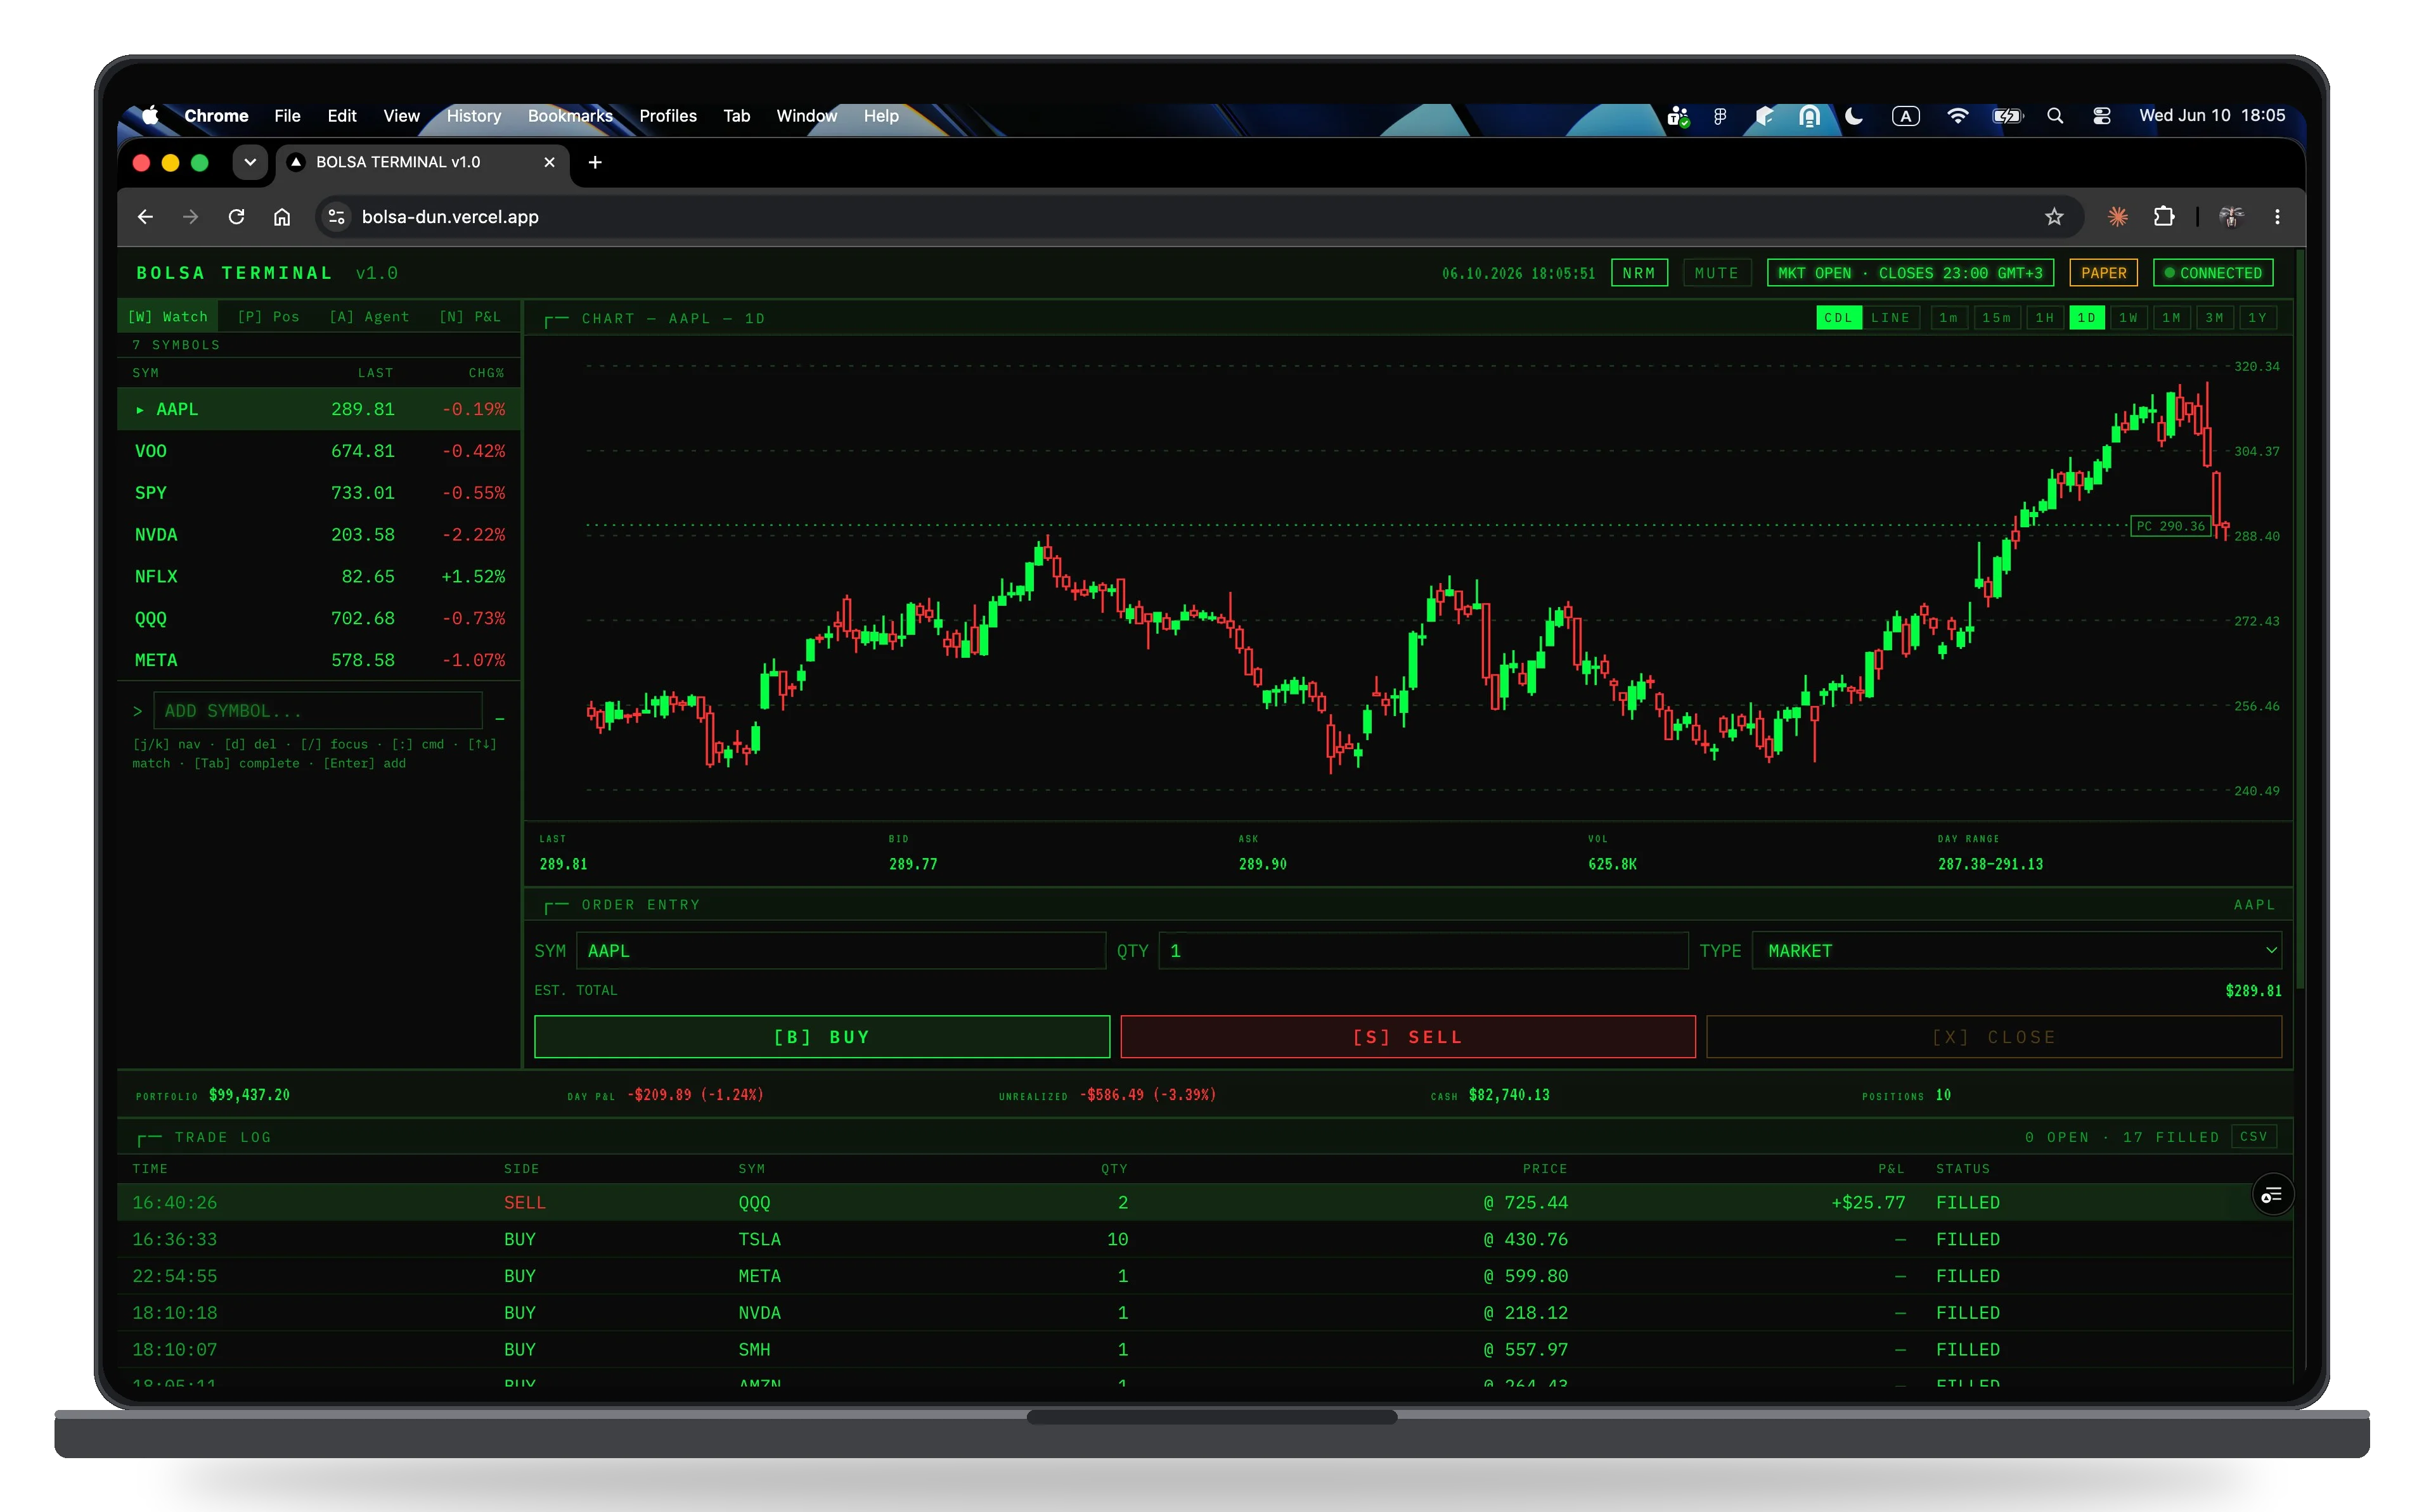The width and height of the screenshot is (2424, 1512).
Task: Open the Chrome extensions puzzle icon
Action: 2164,217
